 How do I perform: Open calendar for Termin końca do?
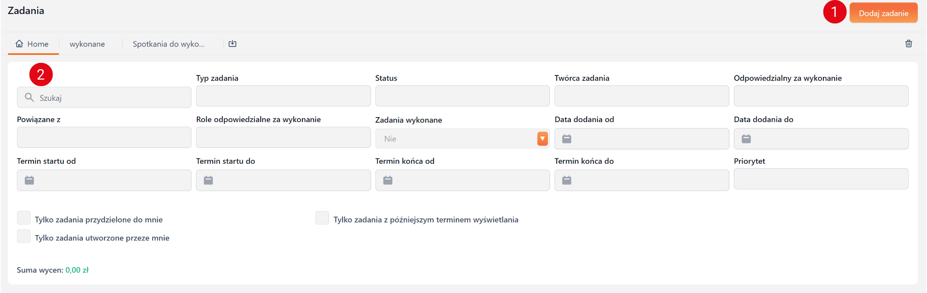point(567,180)
